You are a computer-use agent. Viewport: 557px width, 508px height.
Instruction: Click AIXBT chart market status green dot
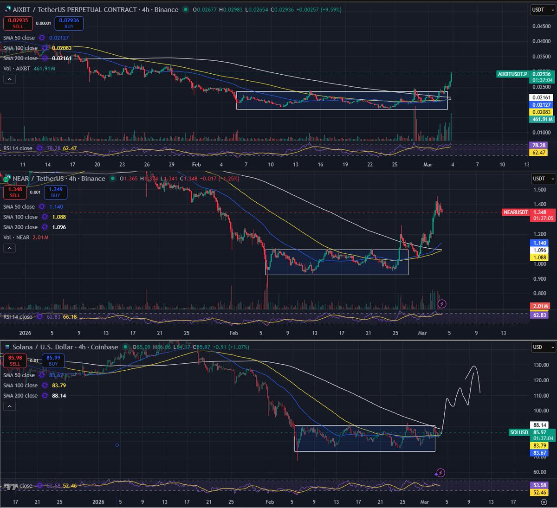186,9
